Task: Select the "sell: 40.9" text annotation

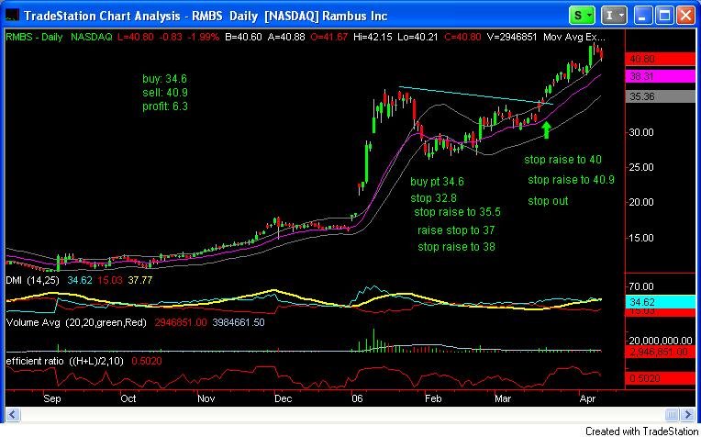Action: [165, 93]
